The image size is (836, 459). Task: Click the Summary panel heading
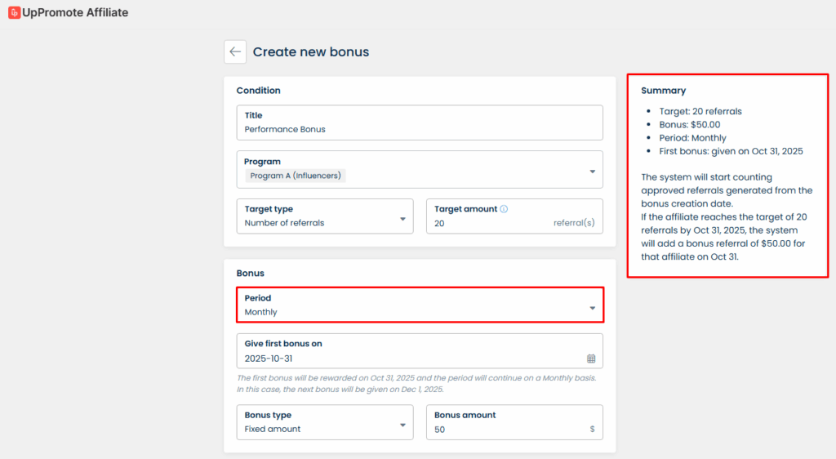pos(663,91)
